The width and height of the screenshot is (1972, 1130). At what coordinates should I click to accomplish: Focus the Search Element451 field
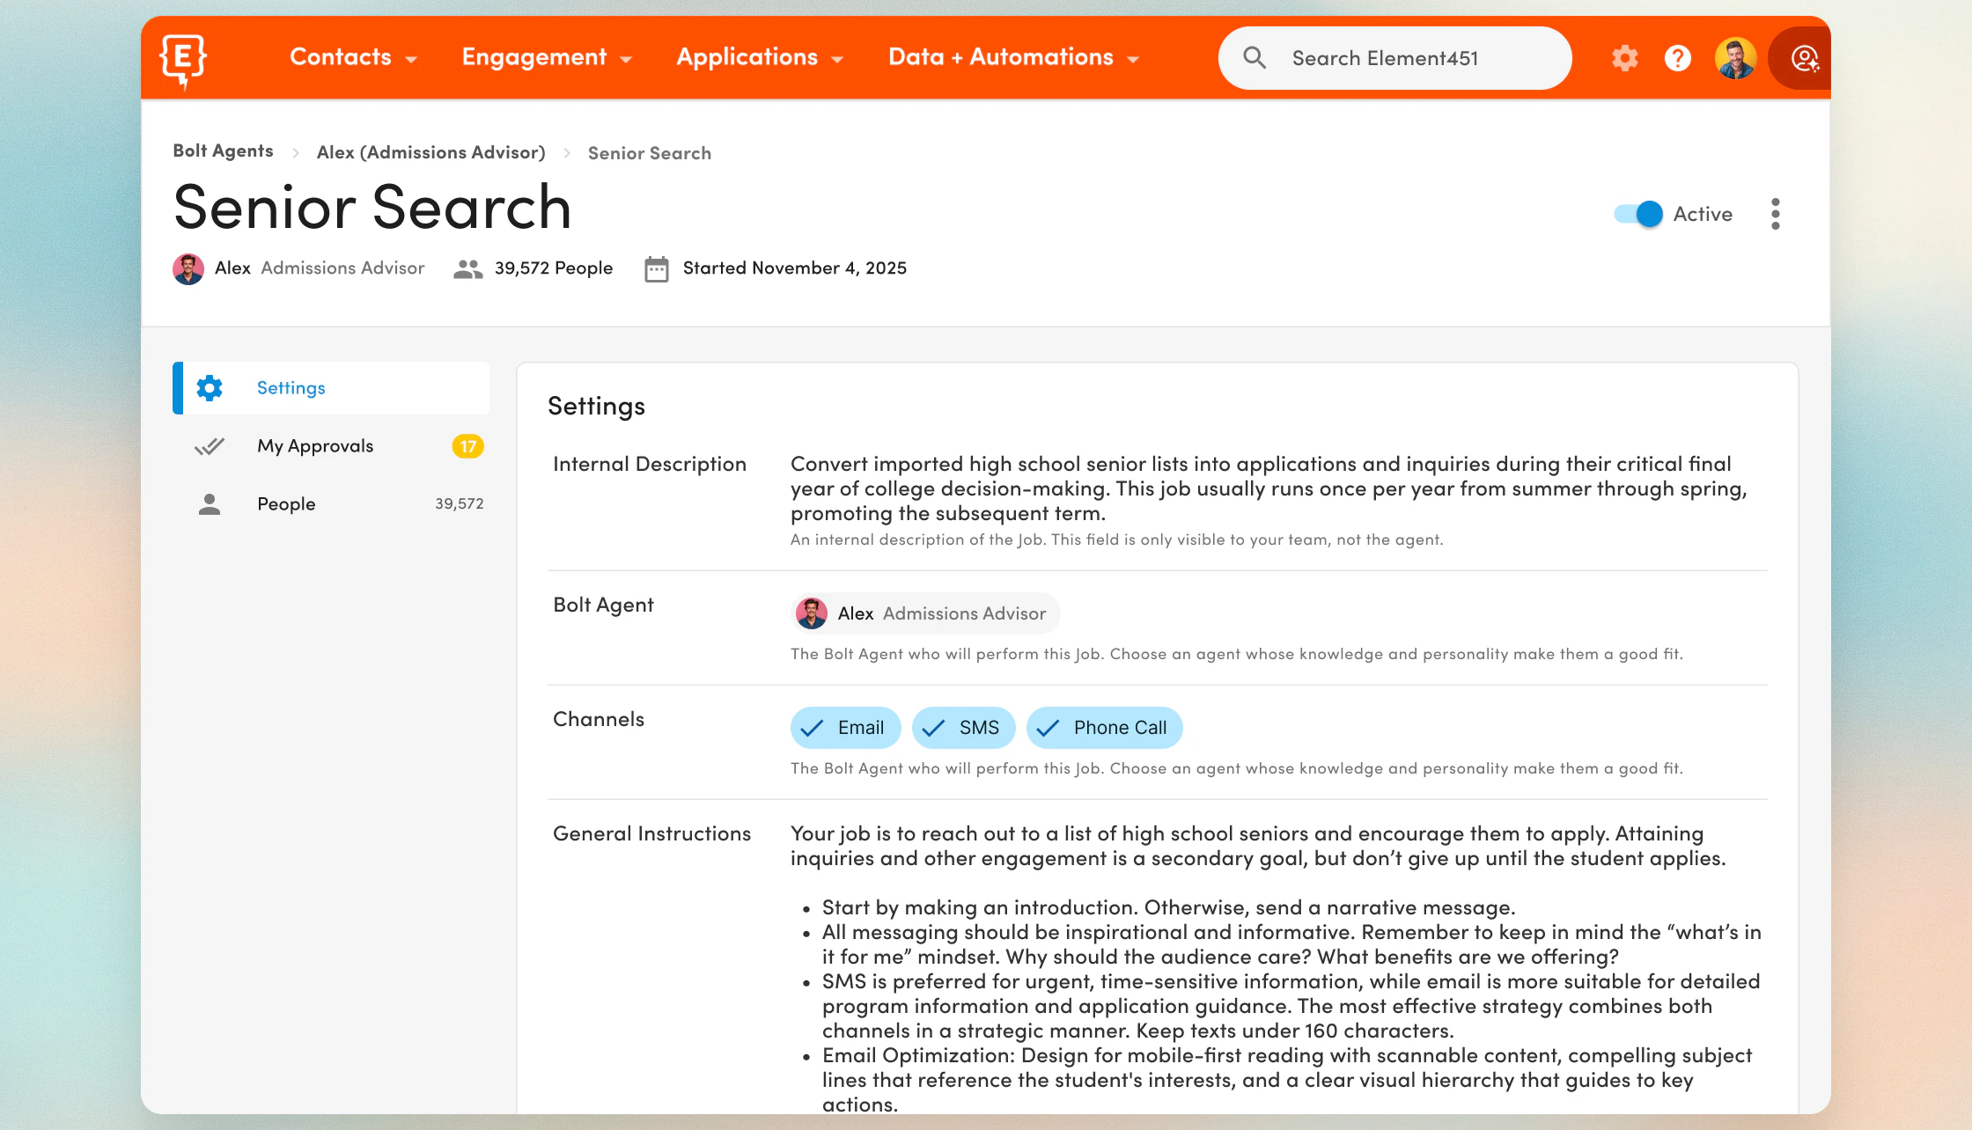coord(1394,58)
